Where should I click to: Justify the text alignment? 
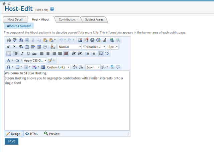pos(60,54)
